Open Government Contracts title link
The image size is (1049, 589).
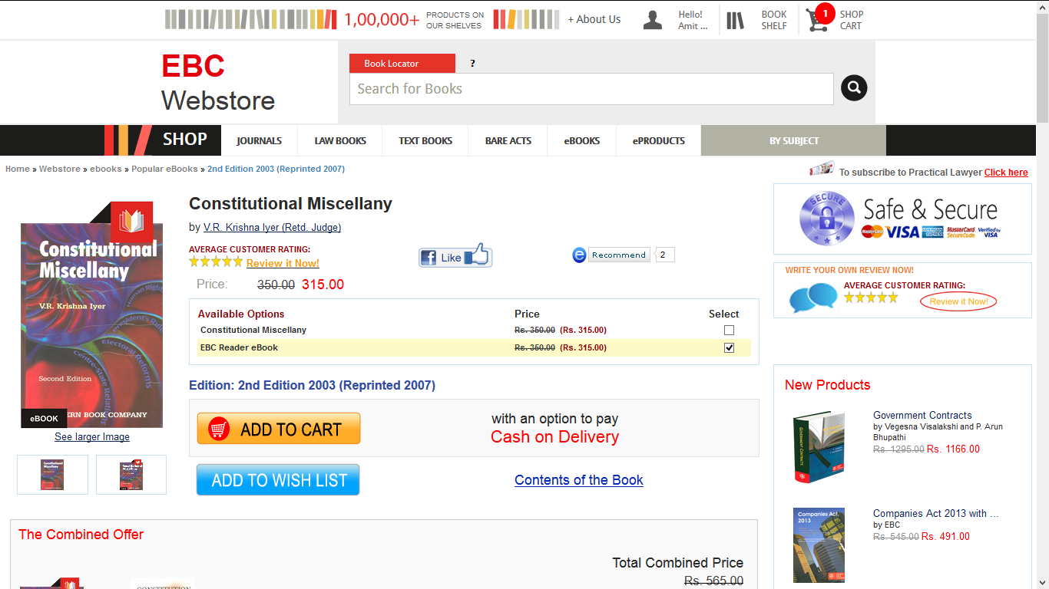[922, 416]
